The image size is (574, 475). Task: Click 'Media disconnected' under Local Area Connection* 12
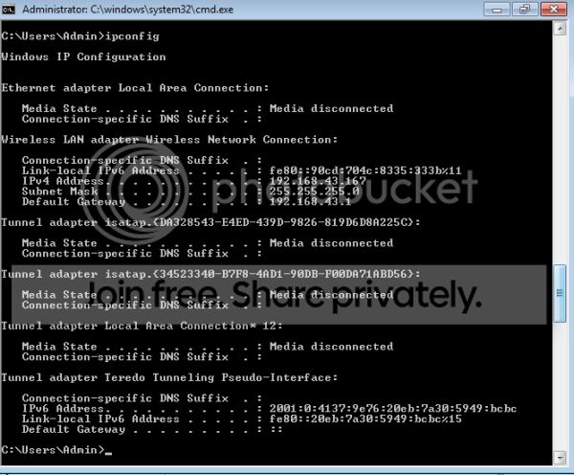coord(331,347)
